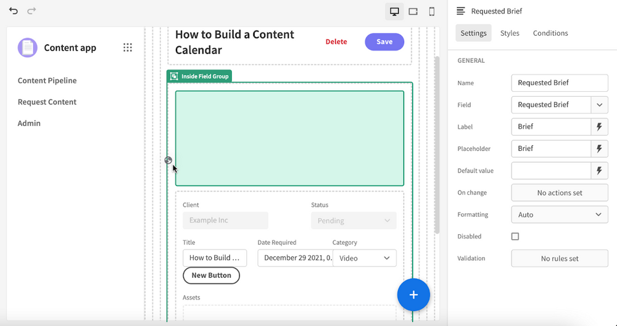Click the Inside Field Group tag icon
Screen dimensions: 617x326
(174, 76)
